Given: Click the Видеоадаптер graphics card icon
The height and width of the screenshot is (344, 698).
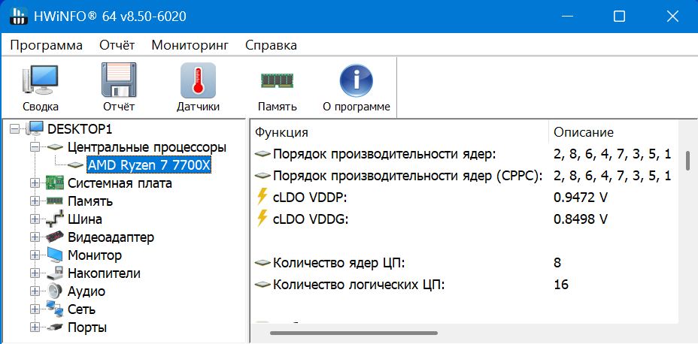Looking at the screenshot, I should [55, 237].
